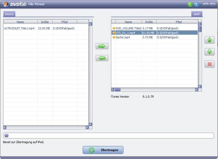Click the Übertragen button
This screenshot has height=159, width=218.
click(x=103, y=150)
